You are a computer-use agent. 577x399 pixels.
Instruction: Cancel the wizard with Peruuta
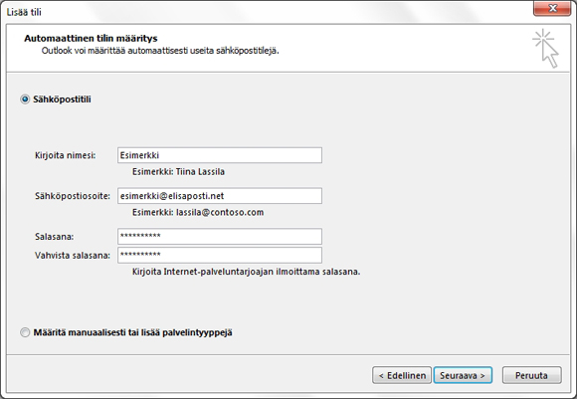(532, 375)
